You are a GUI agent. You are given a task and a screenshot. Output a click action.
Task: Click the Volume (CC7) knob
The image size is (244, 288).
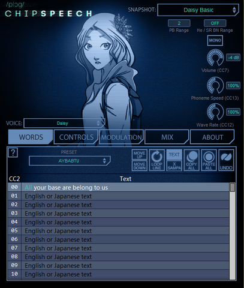point(215,58)
